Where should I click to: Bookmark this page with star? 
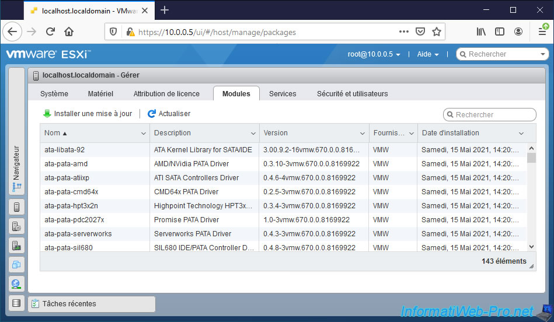click(437, 32)
